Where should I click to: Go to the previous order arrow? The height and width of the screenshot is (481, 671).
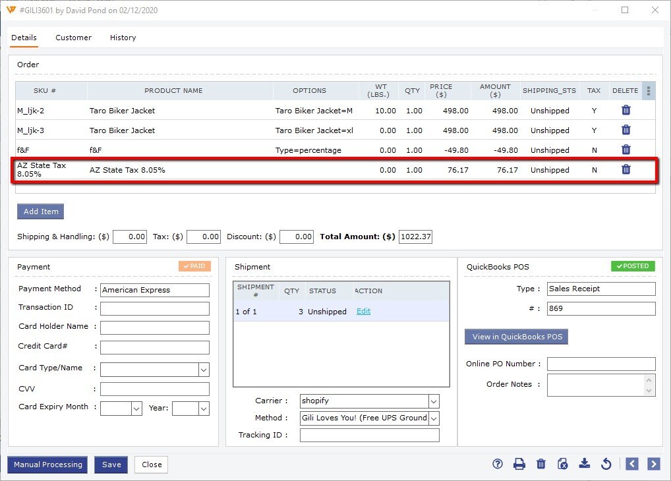pyautogui.click(x=631, y=464)
